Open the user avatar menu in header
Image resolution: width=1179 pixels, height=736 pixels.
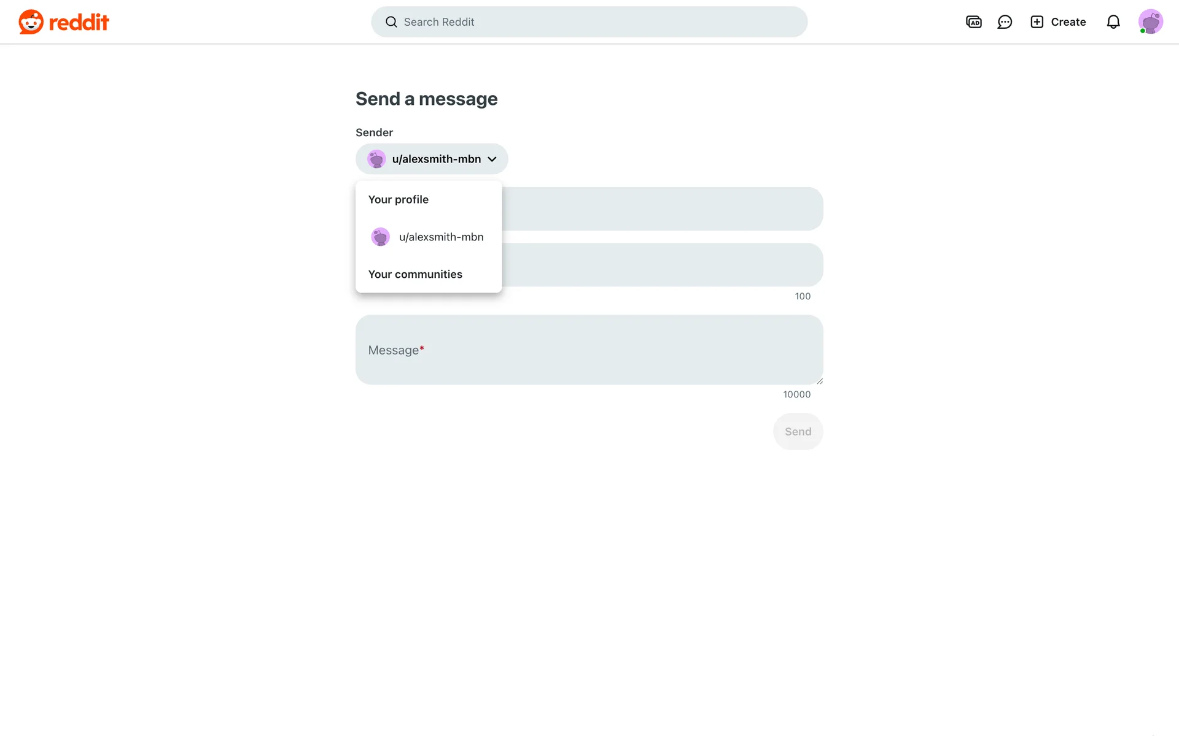coord(1150,22)
